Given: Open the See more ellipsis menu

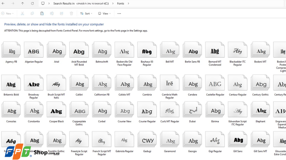Looking at the screenshot, I should pos(119,14).
